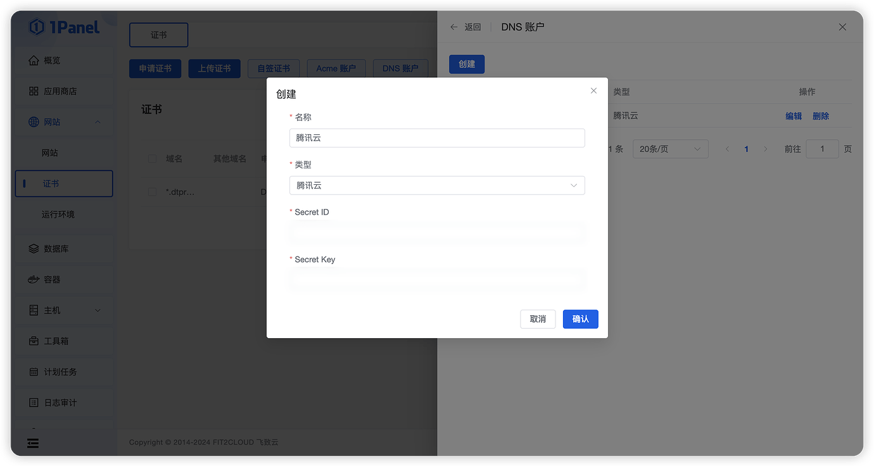This screenshot has width=874, height=466.
Task: Click the 删除 link for the 腾讯云 account
Action: coord(821,116)
